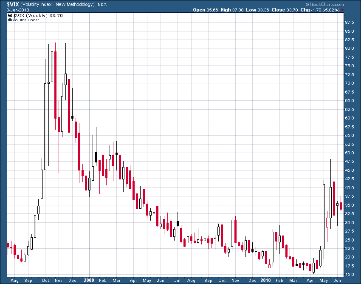Click the 55.0 price axis label
Screen dimensions: 361x284
pyautogui.click(x=350, y=136)
